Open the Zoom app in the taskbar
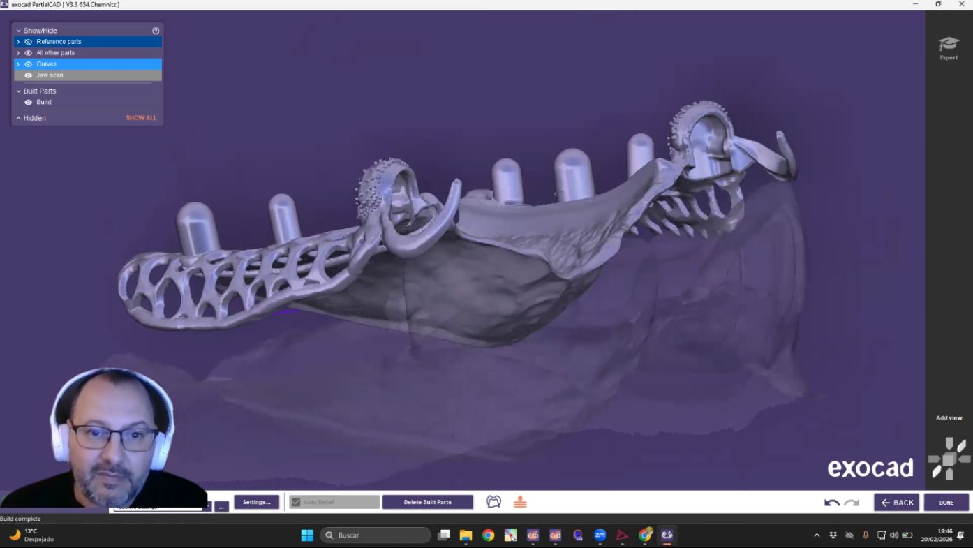This screenshot has height=548, width=973. tap(600, 535)
